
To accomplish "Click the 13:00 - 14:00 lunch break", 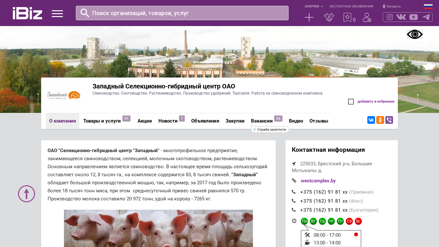I will click(327, 243).
